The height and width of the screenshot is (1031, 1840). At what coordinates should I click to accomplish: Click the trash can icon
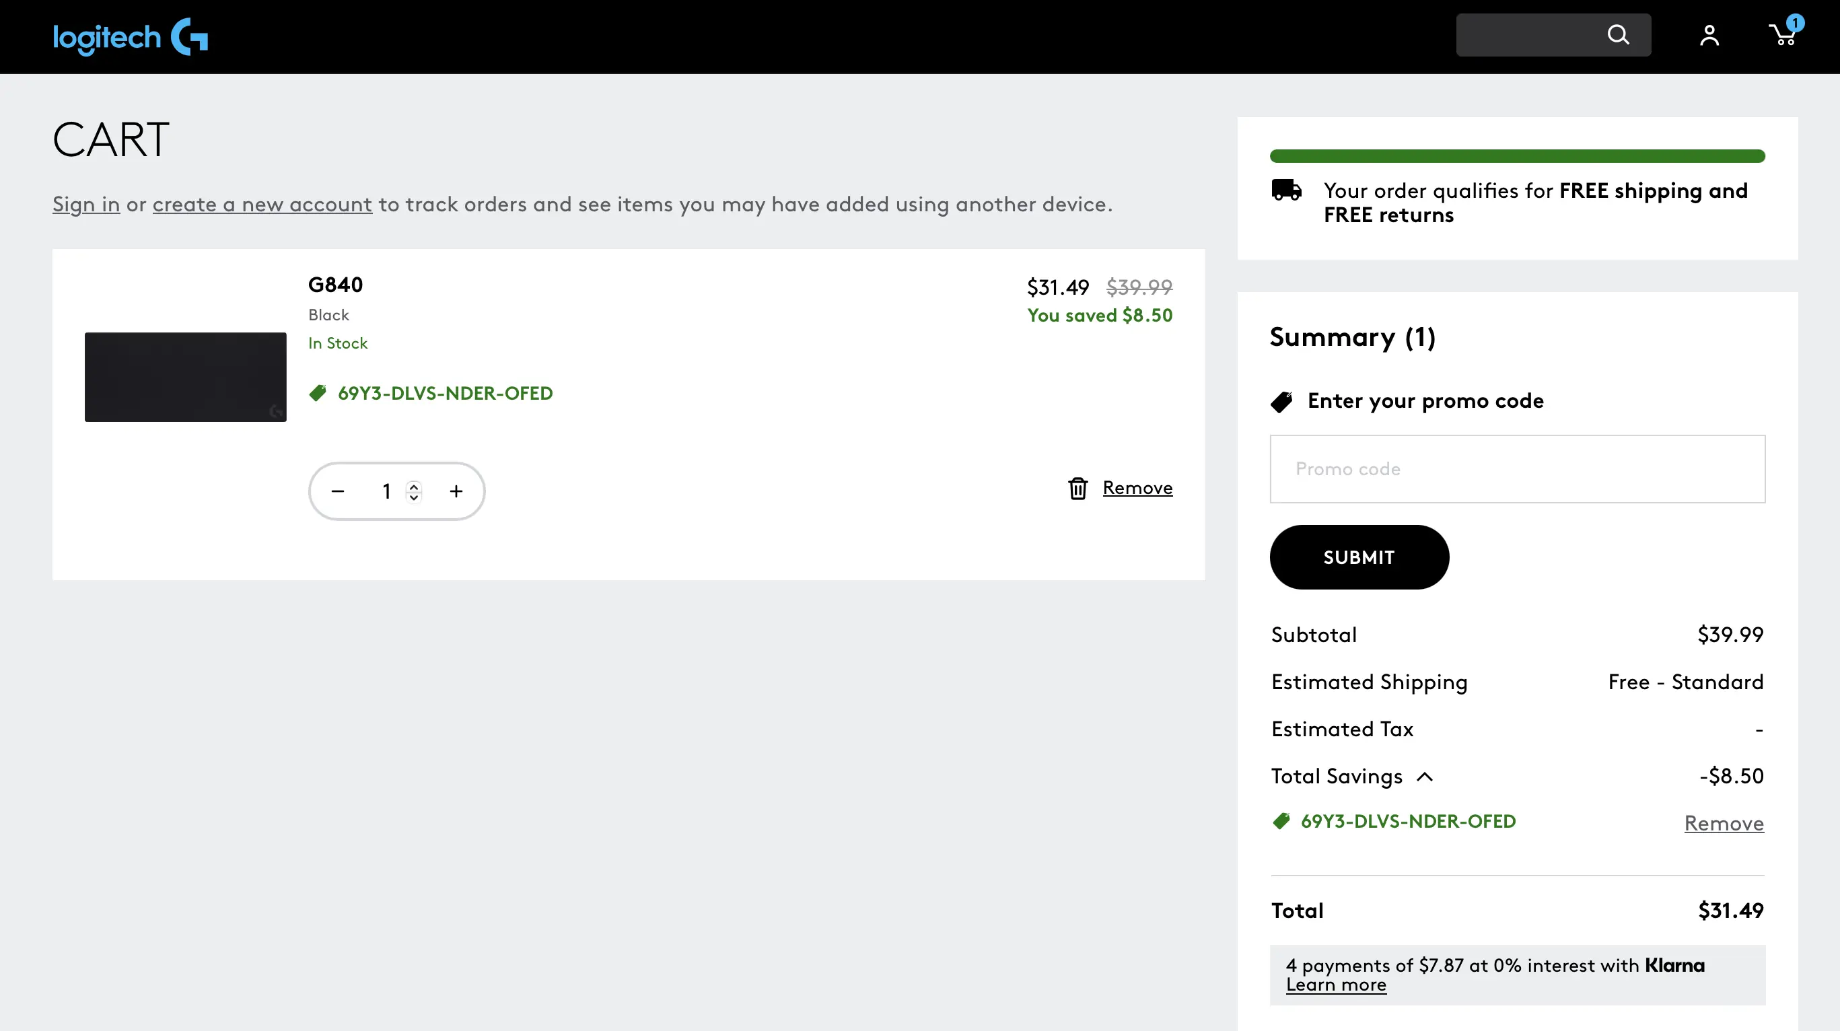pos(1077,489)
